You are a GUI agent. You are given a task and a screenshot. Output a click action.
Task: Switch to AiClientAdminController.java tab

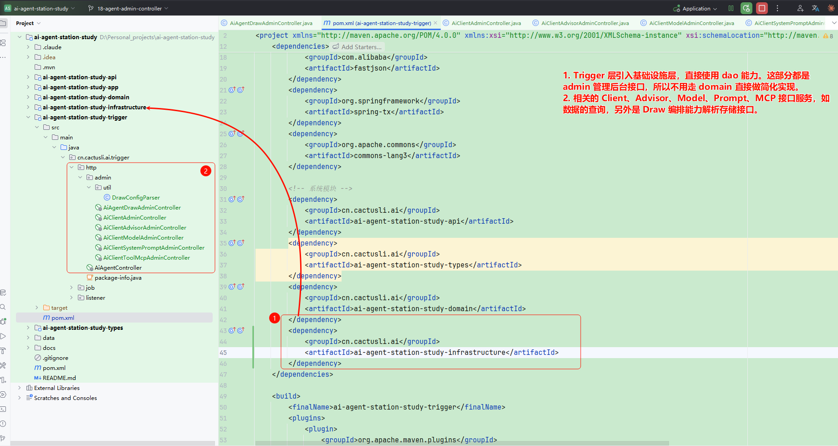(485, 23)
